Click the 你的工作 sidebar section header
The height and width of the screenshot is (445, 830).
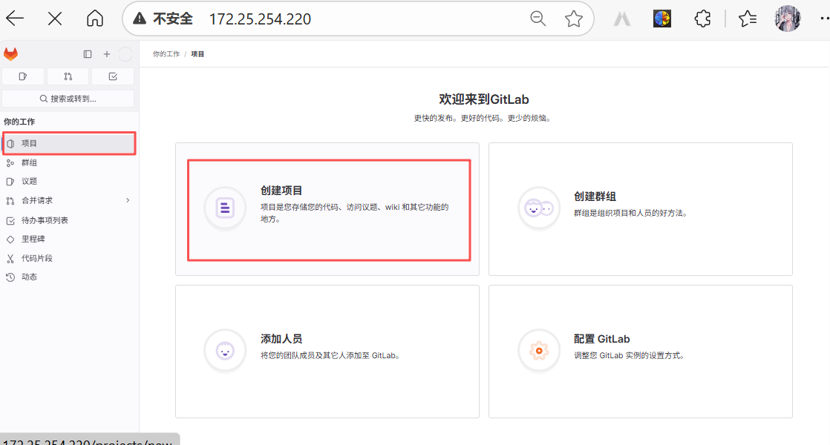pyautogui.click(x=19, y=122)
